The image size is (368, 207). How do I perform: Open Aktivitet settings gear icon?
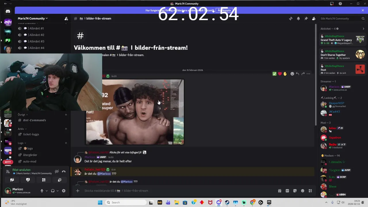point(337,29)
